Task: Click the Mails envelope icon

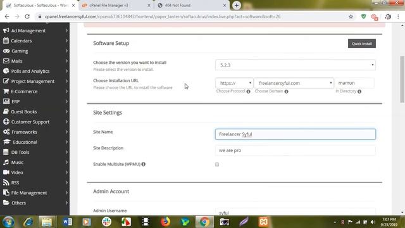Action: coord(6,61)
